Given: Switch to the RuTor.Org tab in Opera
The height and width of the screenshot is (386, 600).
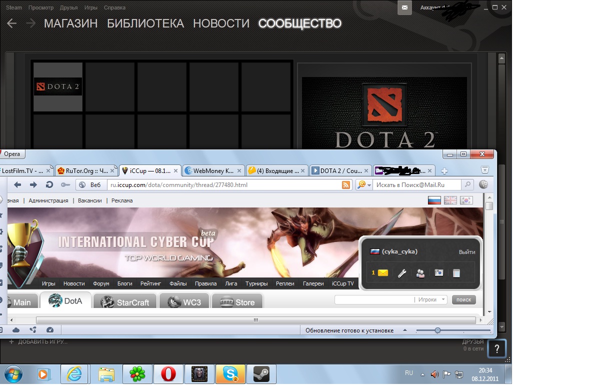Looking at the screenshot, I should [x=85, y=170].
